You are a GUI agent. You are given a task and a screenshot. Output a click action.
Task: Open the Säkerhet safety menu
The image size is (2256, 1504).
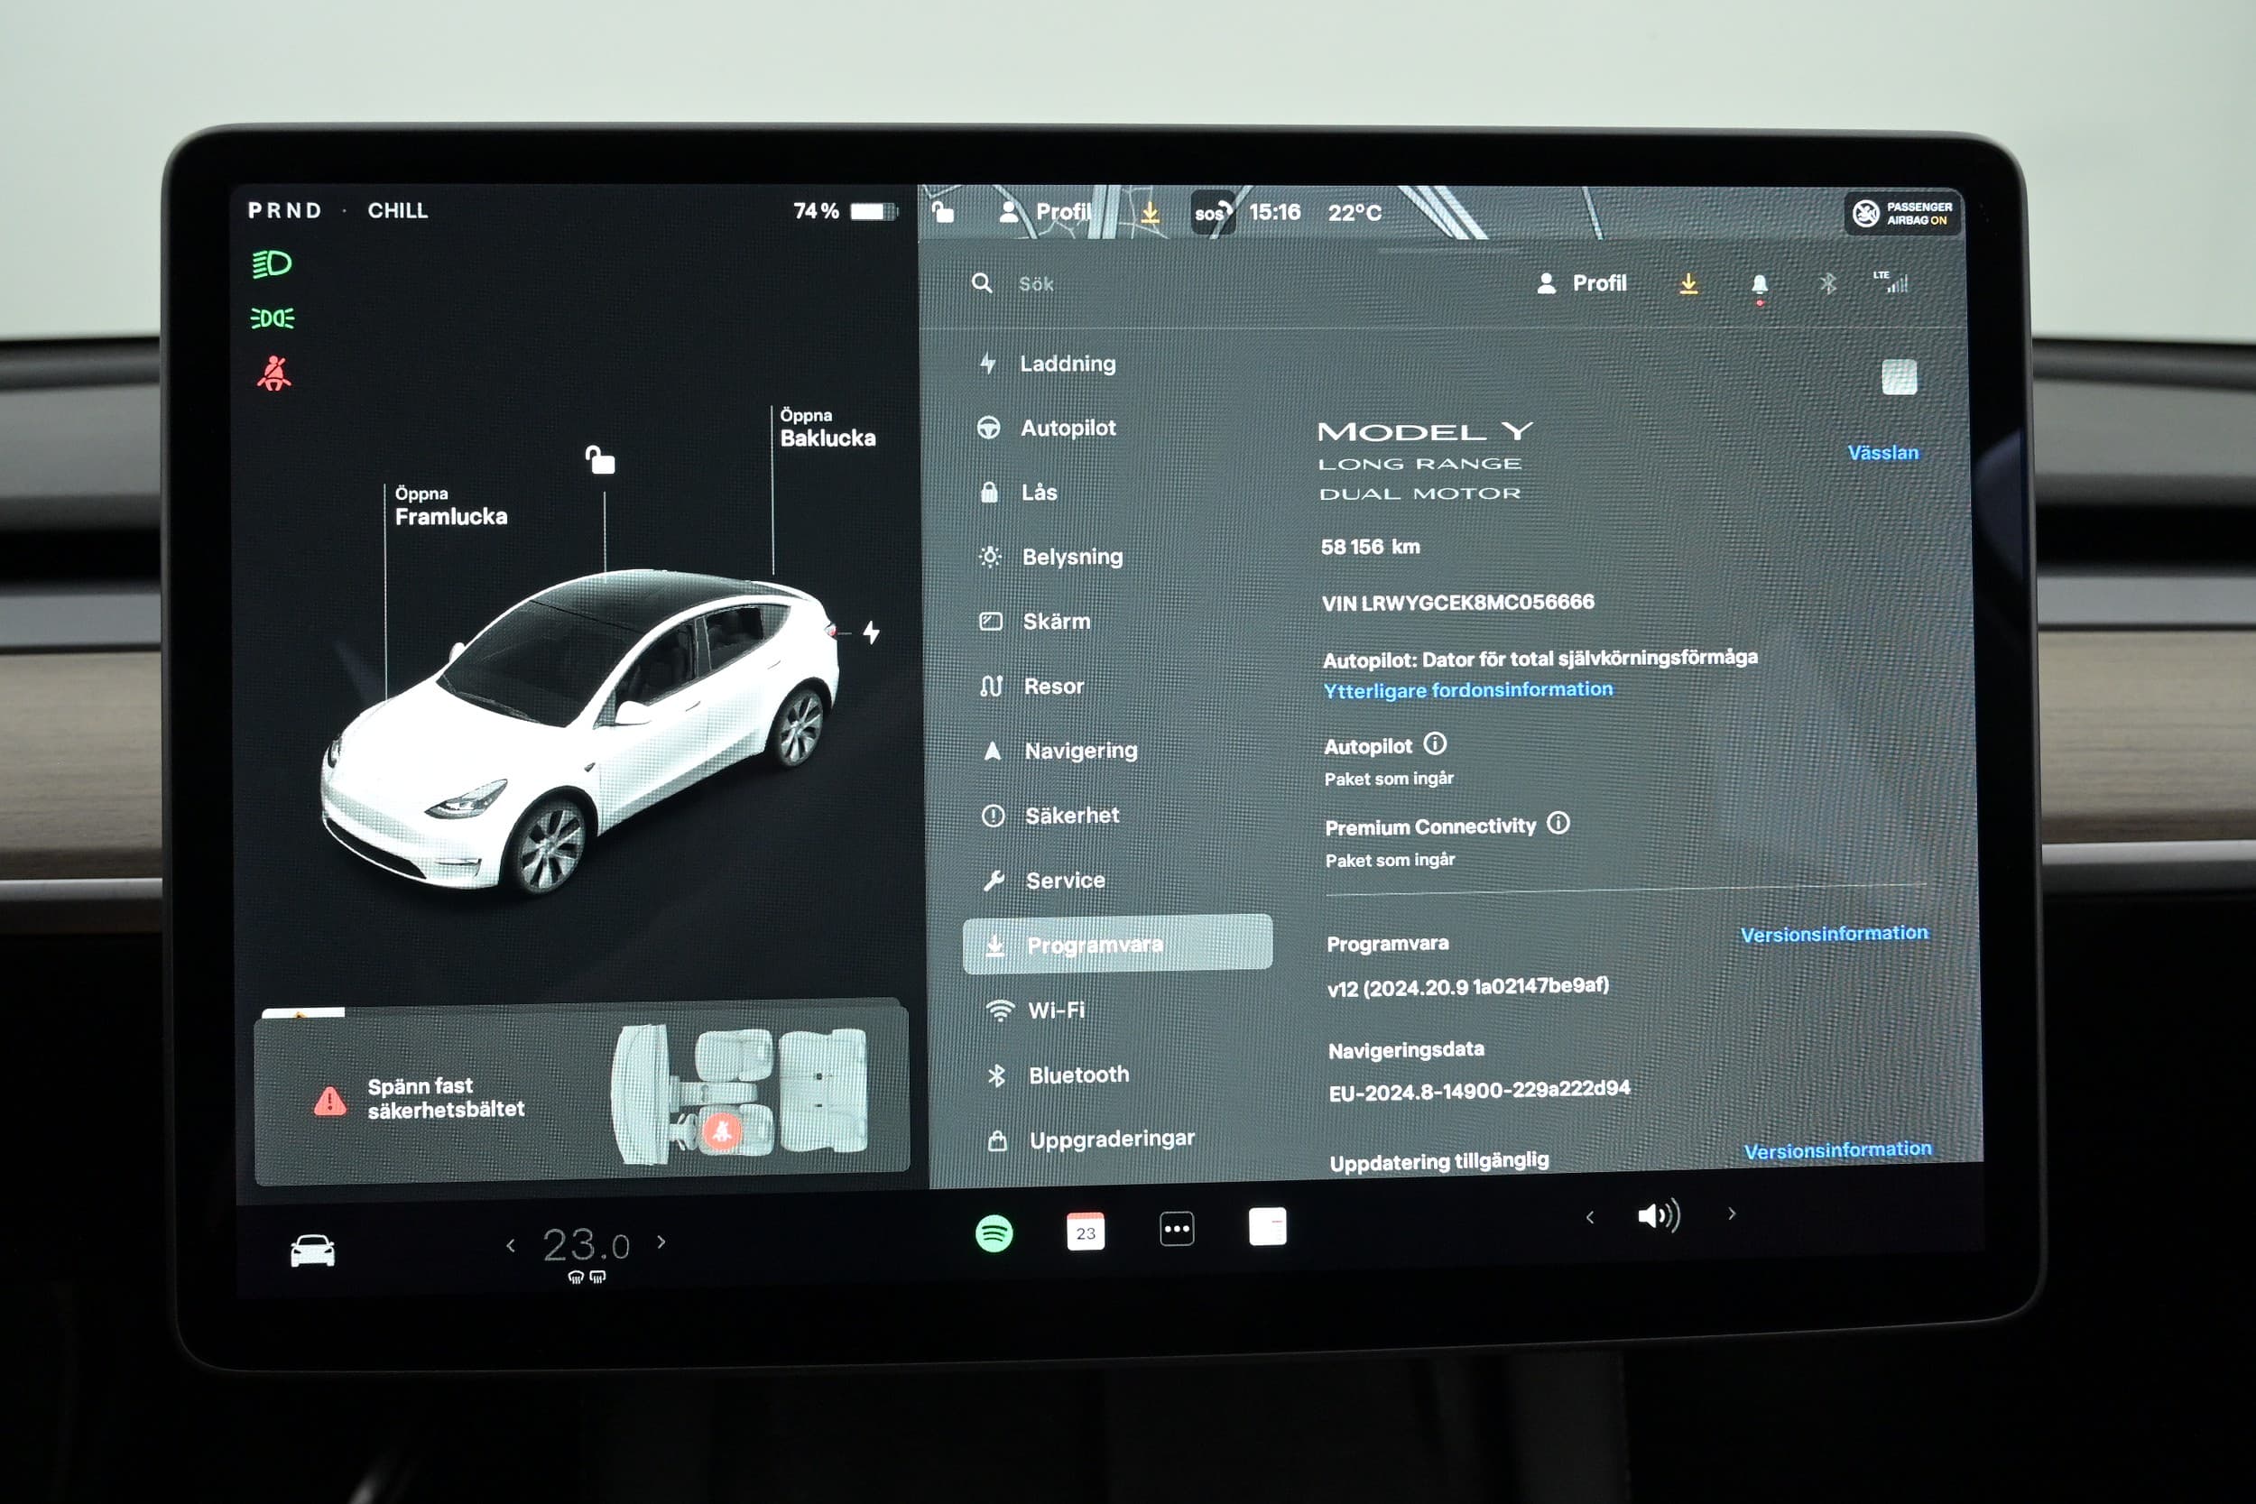click(1050, 816)
